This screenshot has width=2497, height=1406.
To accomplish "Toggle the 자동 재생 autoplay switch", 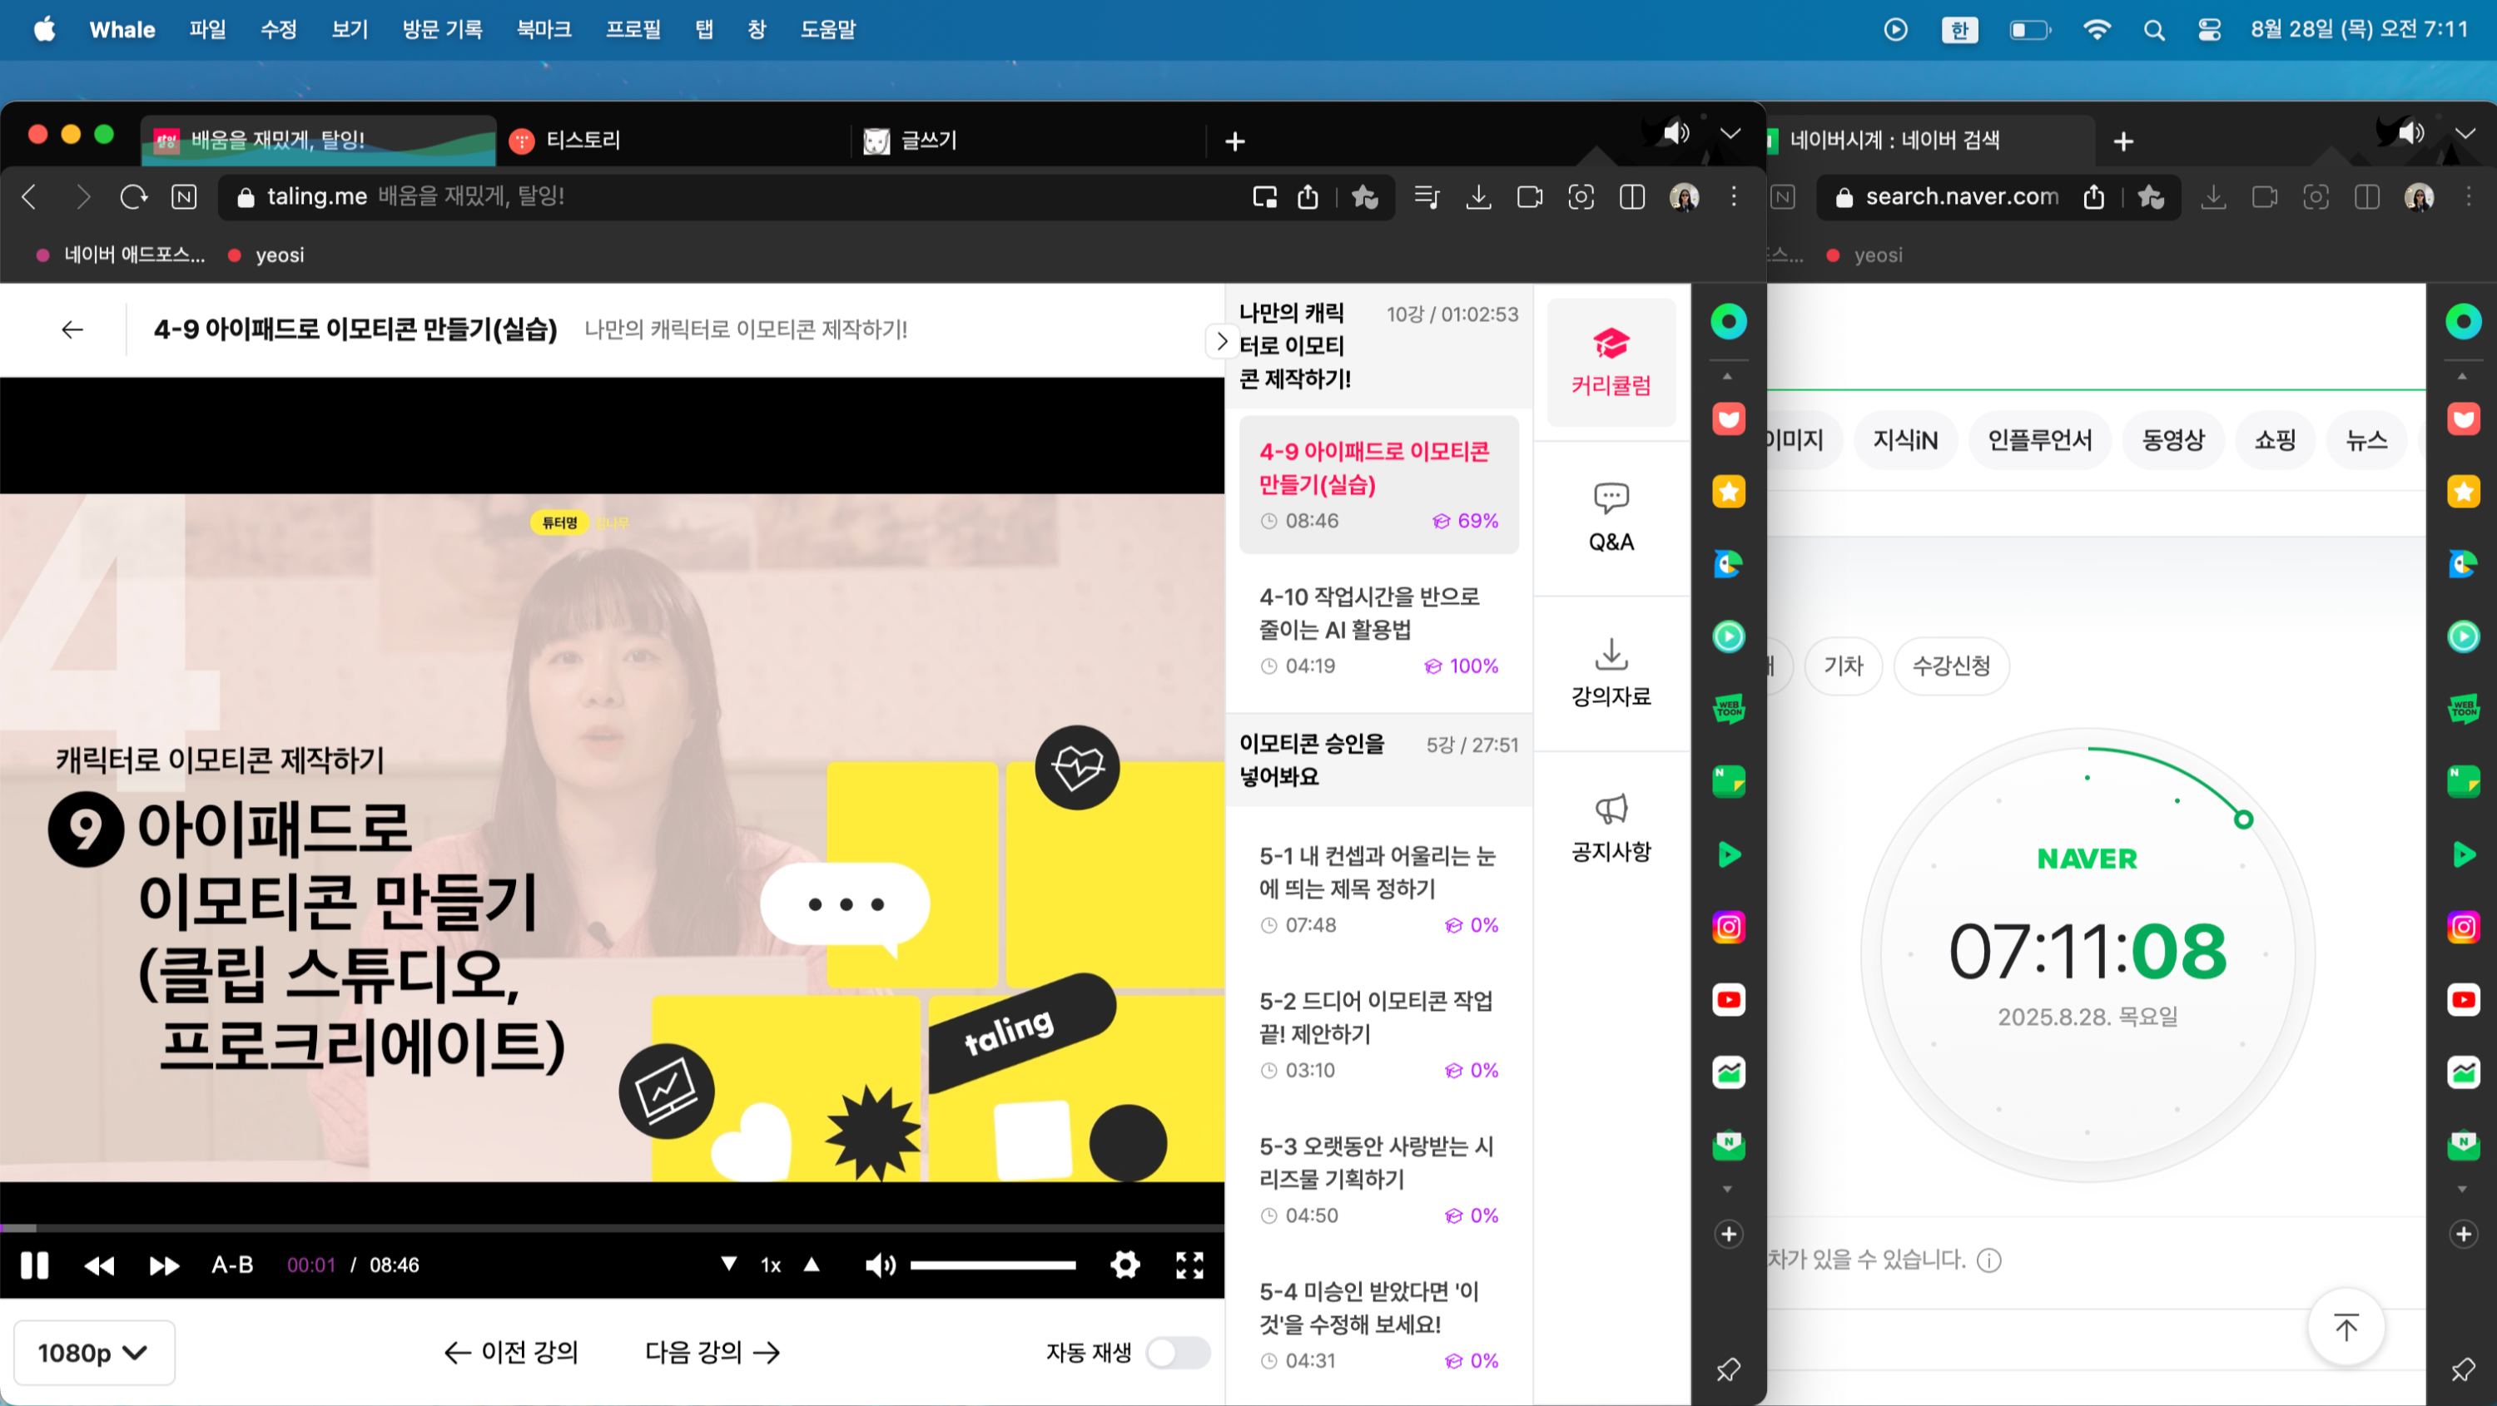I will (x=1177, y=1352).
